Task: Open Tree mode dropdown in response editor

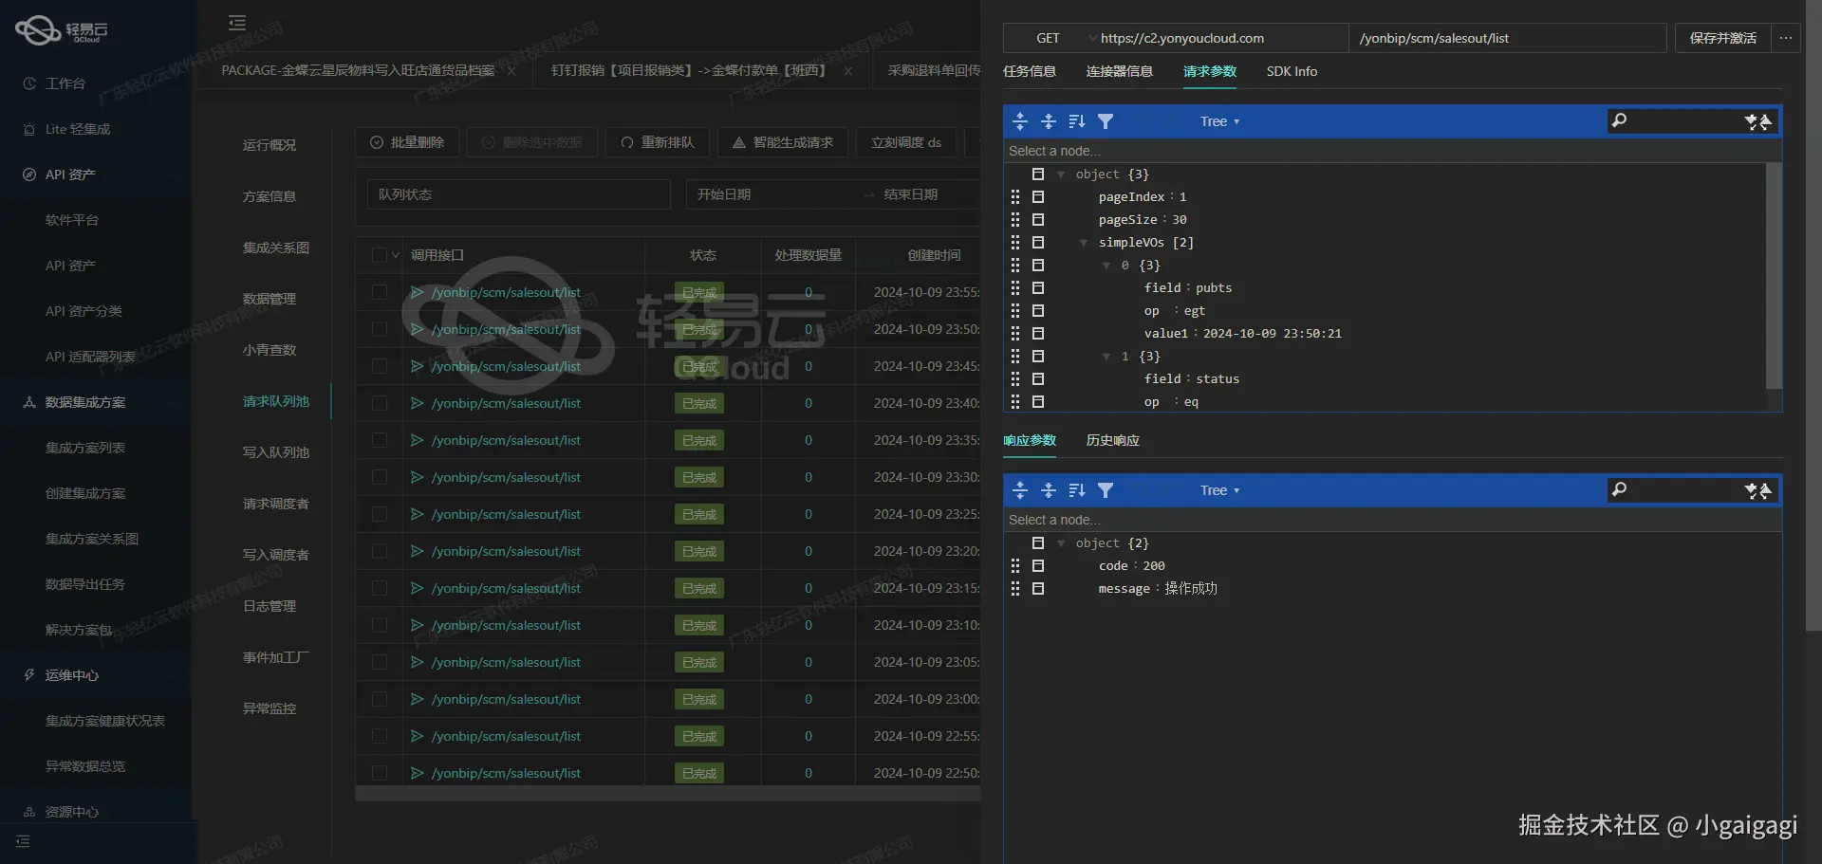Action: [x=1219, y=490]
